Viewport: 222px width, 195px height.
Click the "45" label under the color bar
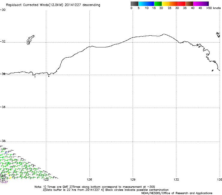coord(200,8)
